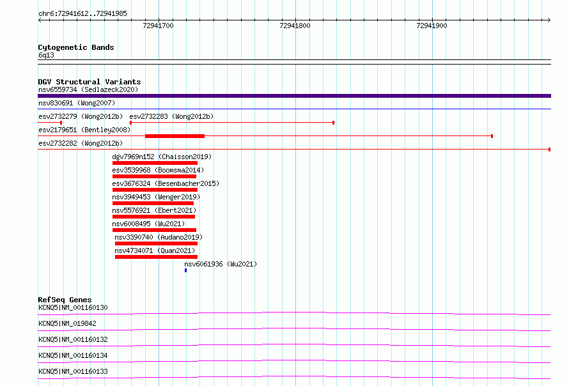Click ruler position 72941800
Screen dimensions: 569x386
click(x=295, y=26)
